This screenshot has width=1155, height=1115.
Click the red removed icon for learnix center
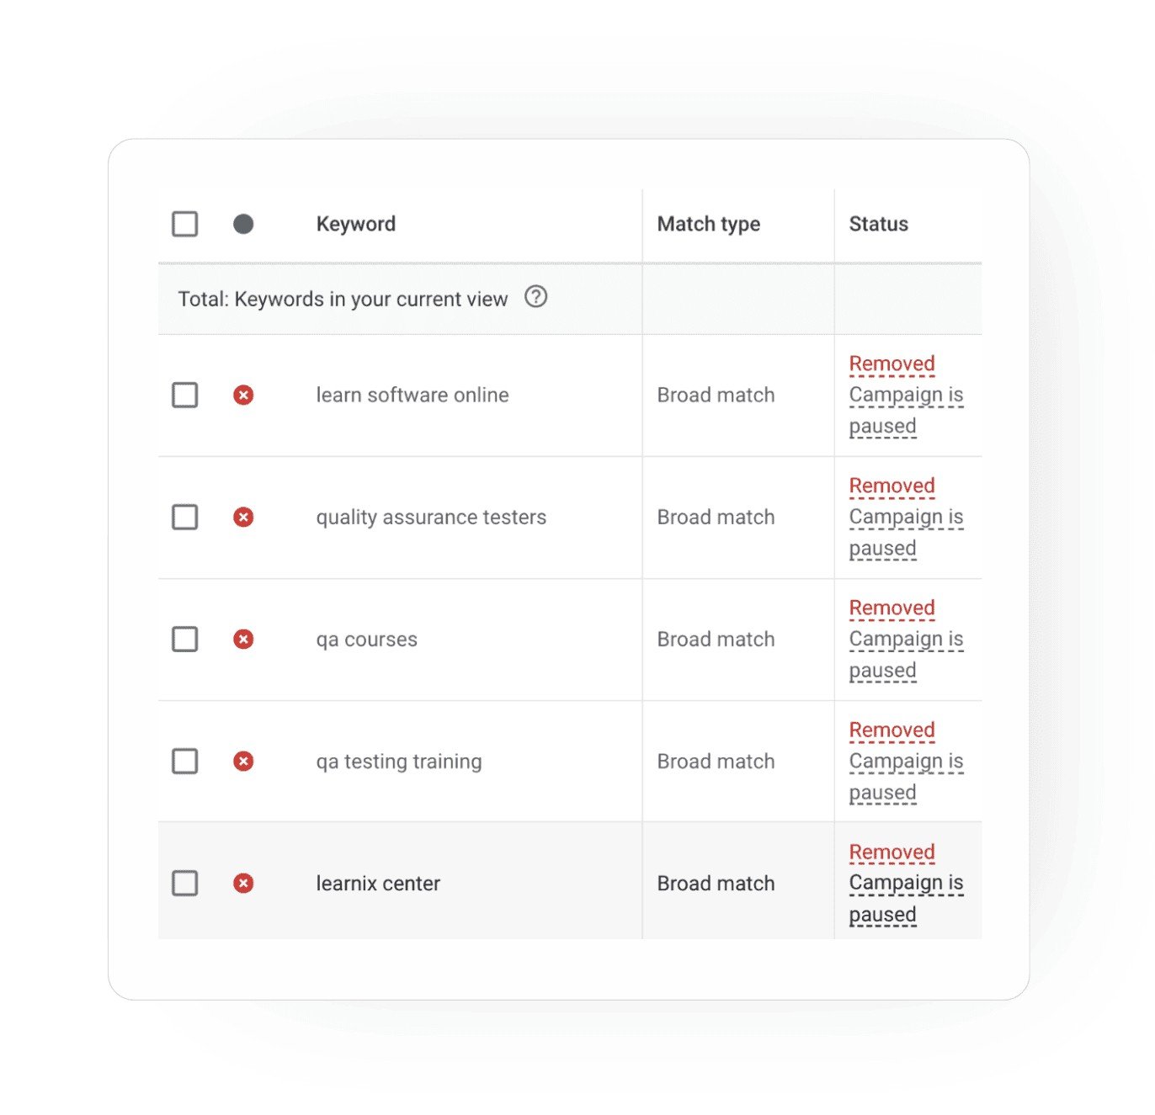[x=243, y=883]
